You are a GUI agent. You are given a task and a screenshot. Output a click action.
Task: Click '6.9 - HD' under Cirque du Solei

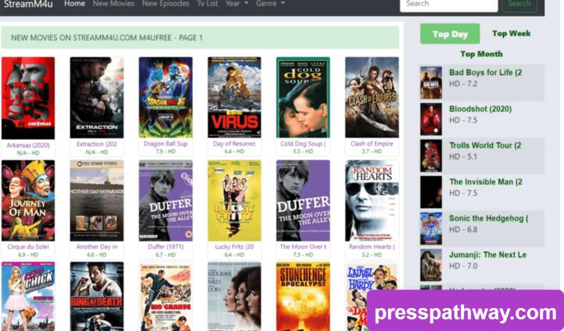click(28, 255)
